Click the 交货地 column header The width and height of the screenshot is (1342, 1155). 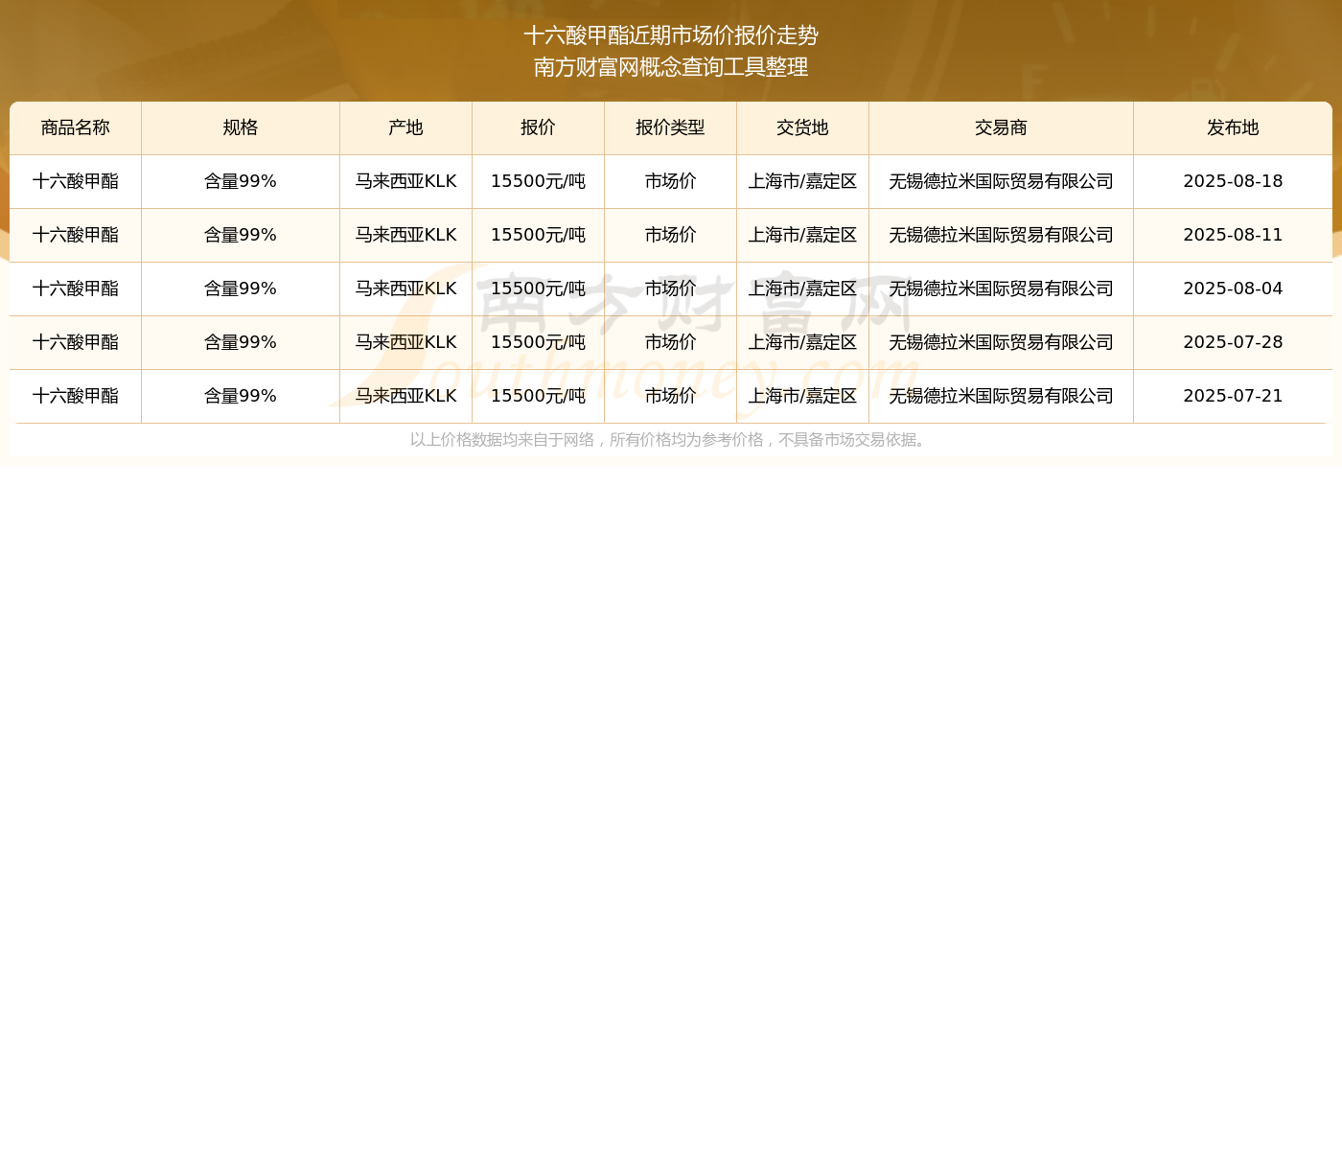tap(803, 127)
